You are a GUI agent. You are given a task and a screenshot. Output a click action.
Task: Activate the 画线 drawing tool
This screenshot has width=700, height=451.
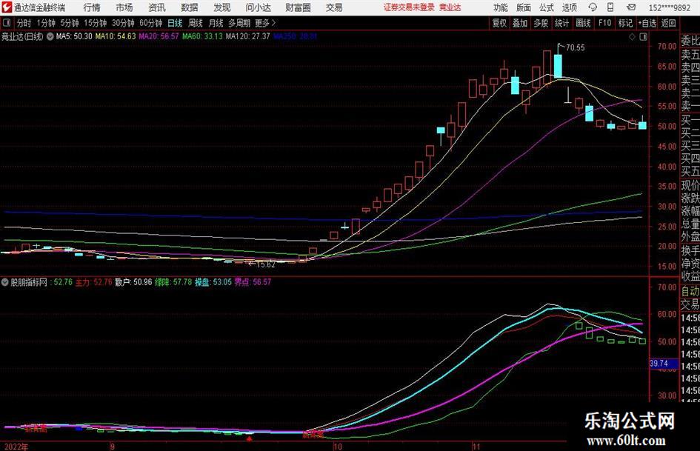click(x=583, y=23)
